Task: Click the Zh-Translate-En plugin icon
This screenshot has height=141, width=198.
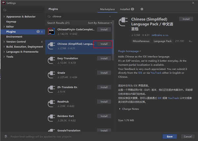Action: pos(51,89)
